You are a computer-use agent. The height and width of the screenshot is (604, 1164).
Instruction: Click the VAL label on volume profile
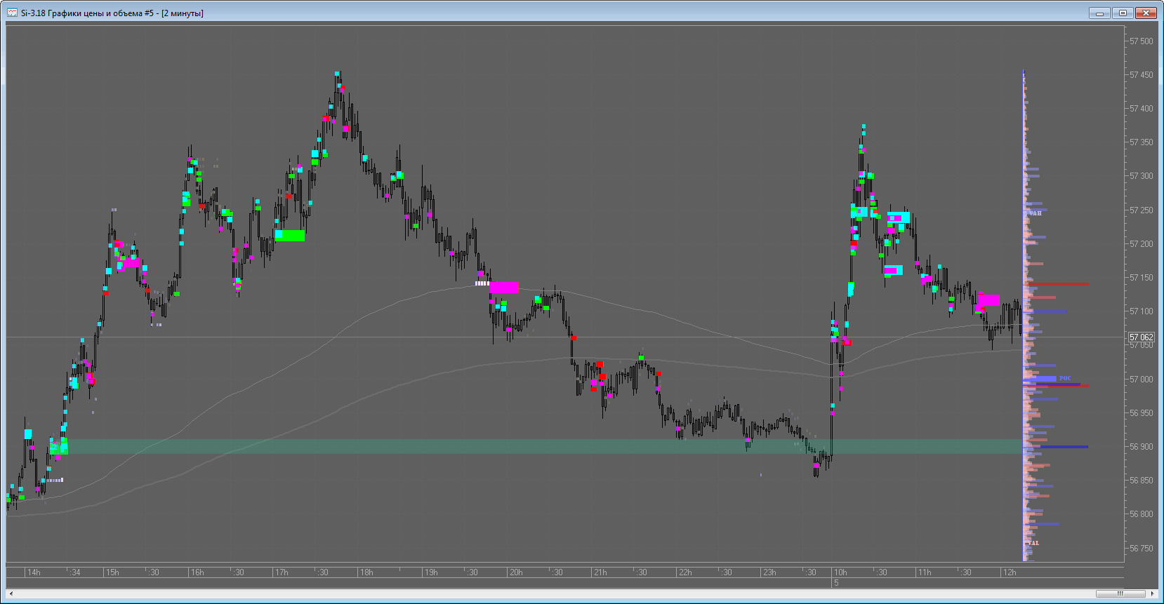point(1033,543)
